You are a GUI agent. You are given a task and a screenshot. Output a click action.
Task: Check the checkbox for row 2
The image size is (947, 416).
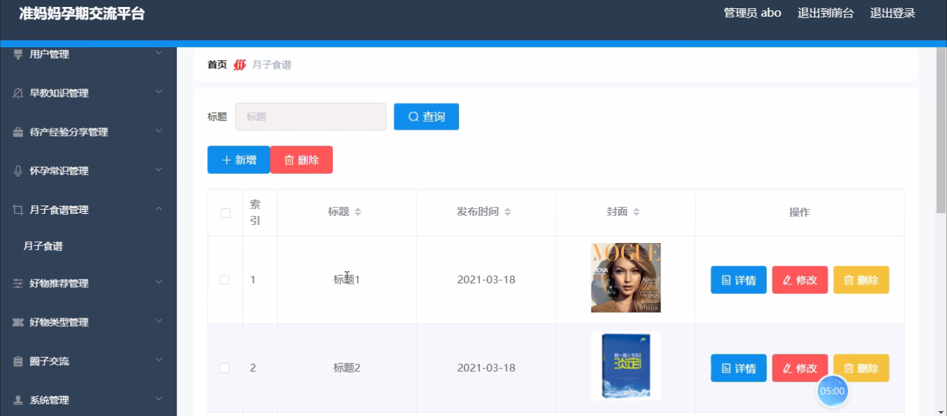point(225,368)
